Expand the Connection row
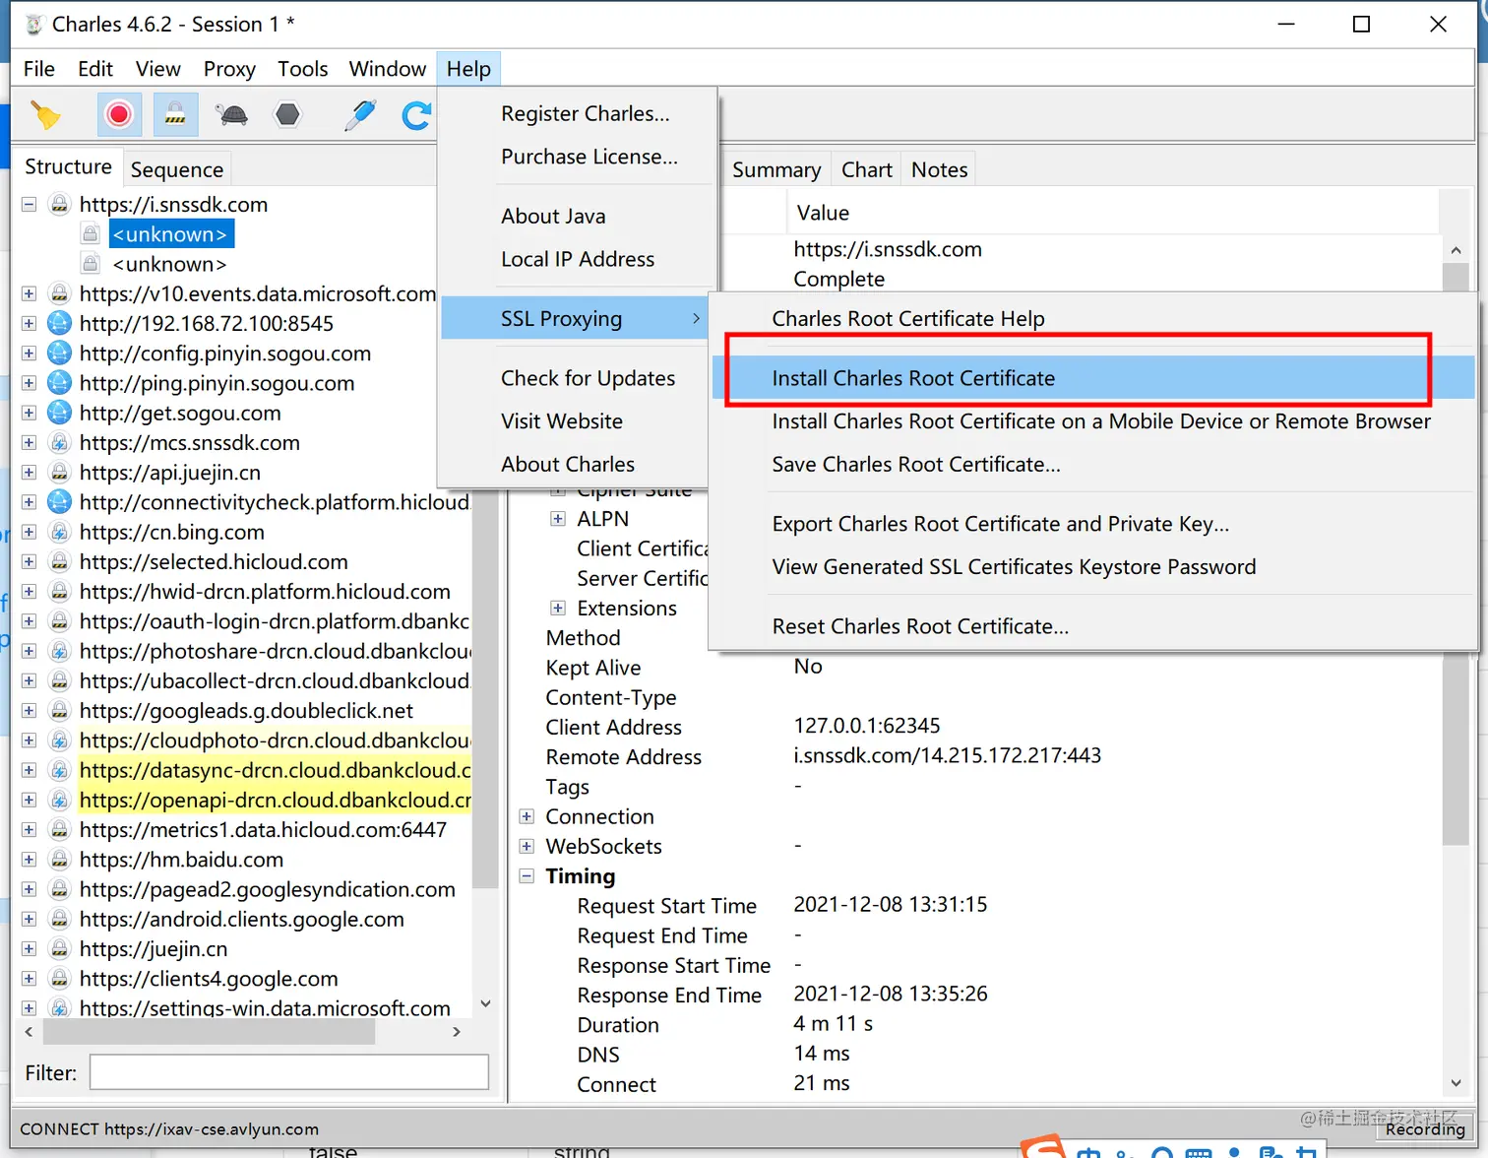Screen dimensions: 1488x1158 click(x=527, y=817)
